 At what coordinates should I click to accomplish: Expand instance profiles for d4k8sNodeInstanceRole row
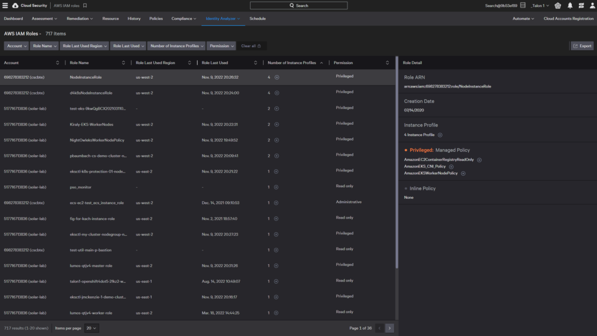(x=277, y=93)
